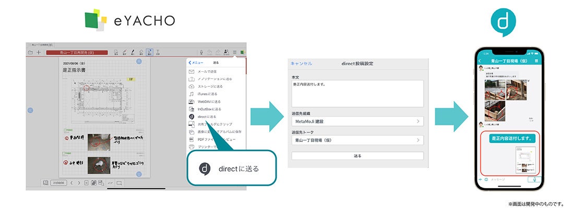Click the blue round button at page bottom
The width and height of the screenshot is (574, 208).
[139, 174]
